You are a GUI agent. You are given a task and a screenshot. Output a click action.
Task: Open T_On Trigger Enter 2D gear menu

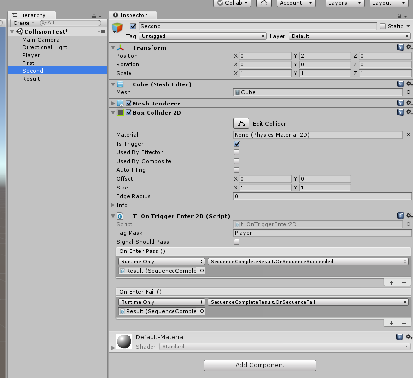point(409,216)
